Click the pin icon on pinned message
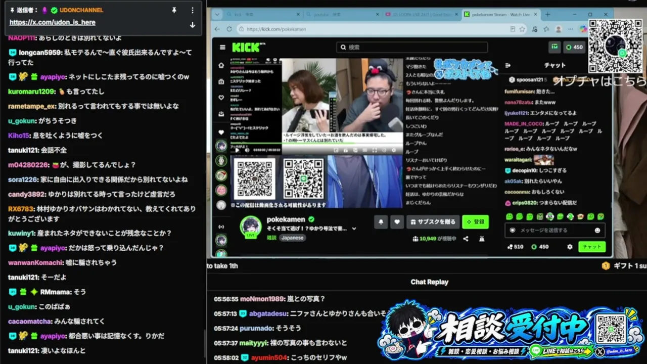The image size is (647, 364). [174, 10]
